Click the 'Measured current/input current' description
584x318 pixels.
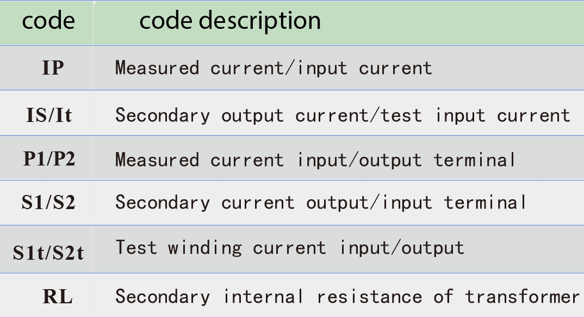point(274,68)
